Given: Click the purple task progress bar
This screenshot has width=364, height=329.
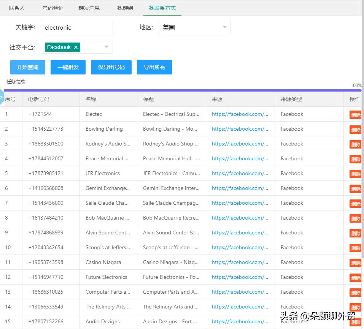Looking at the screenshot, I should [182, 90].
